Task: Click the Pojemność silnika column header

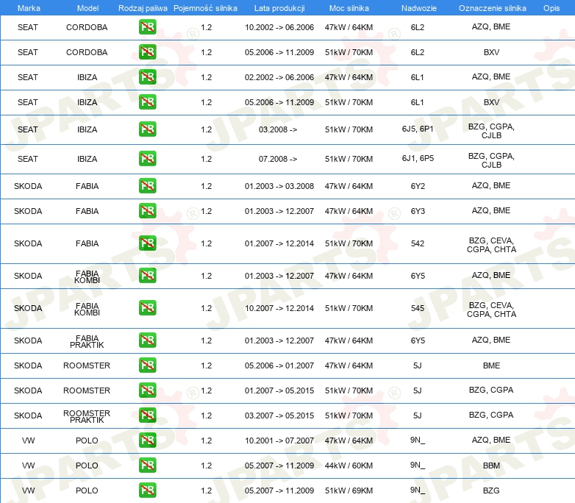Action: click(205, 8)
